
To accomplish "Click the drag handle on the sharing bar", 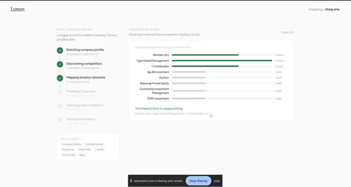I will [x=131, y=181].
